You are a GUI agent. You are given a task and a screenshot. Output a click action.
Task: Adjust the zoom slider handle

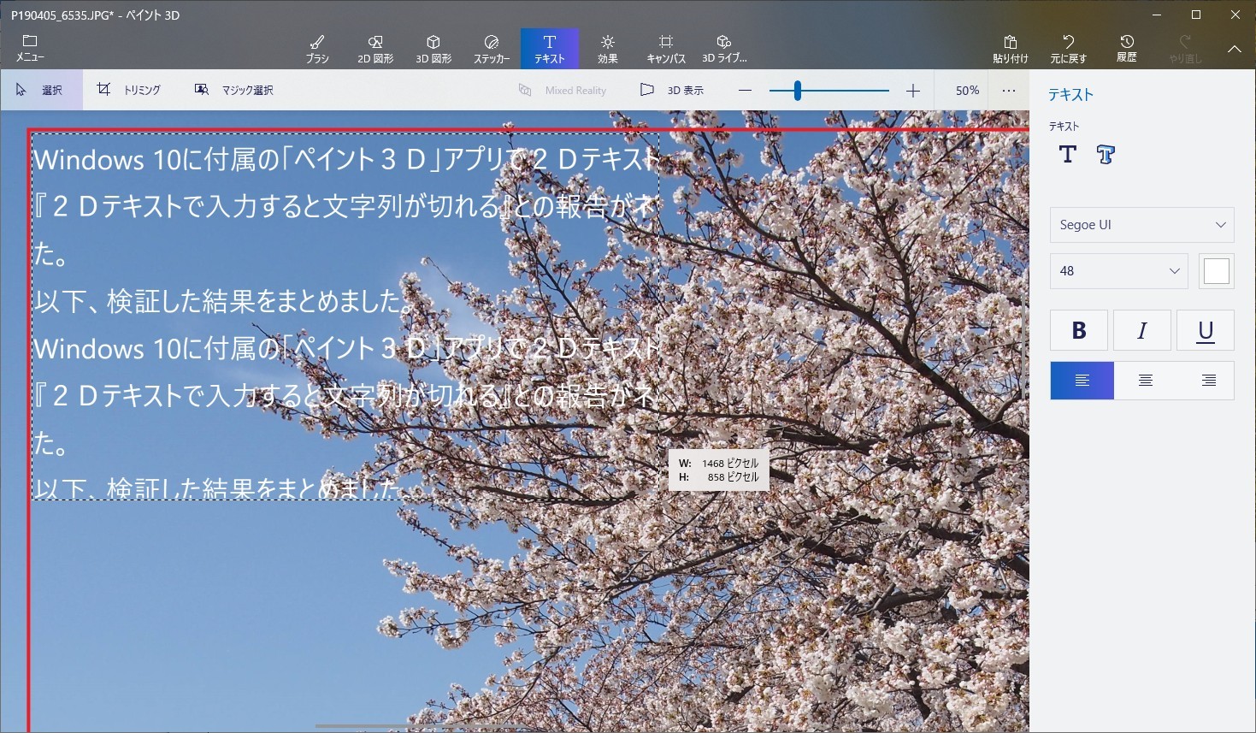[x=798, y=90]
